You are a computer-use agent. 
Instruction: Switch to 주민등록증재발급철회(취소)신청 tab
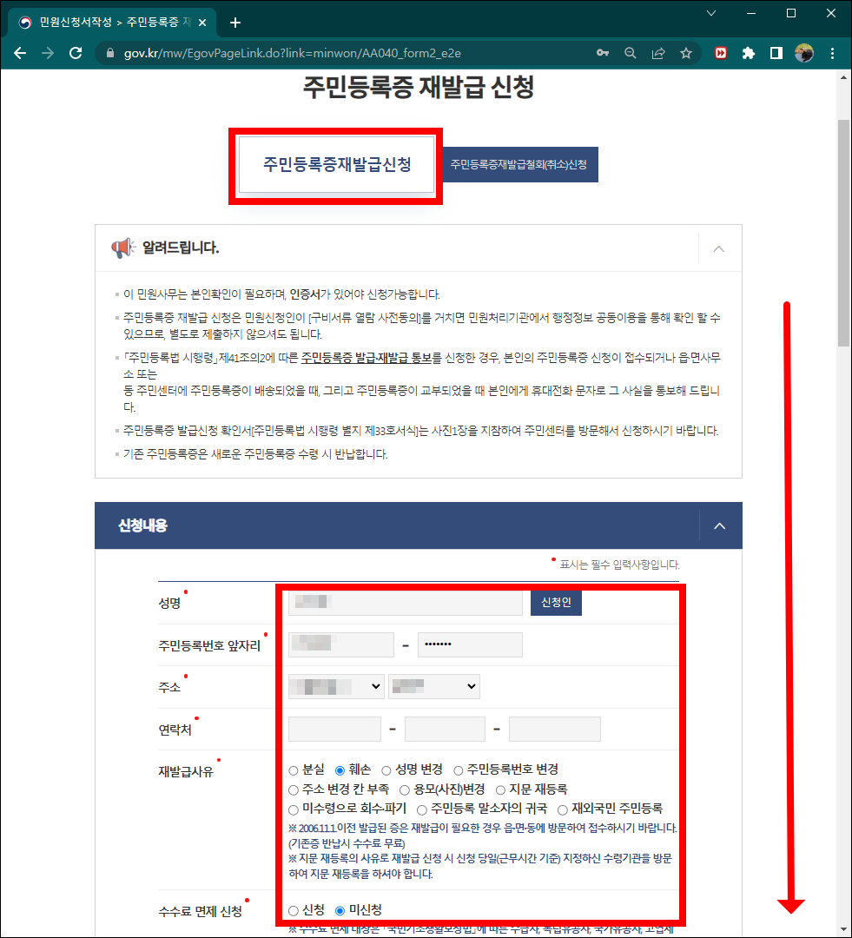click(518, 163)
